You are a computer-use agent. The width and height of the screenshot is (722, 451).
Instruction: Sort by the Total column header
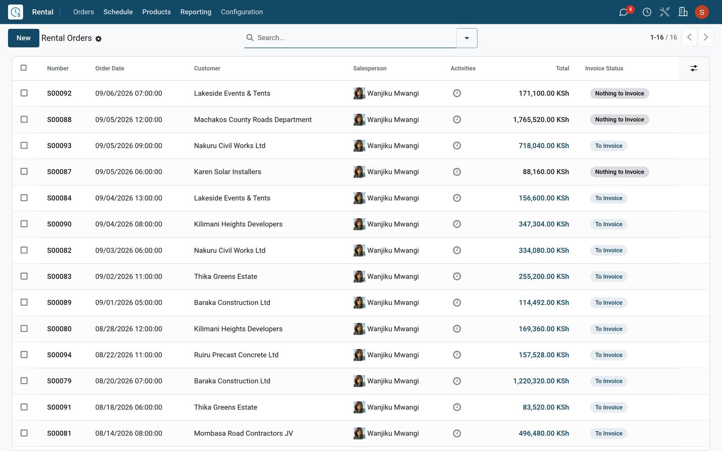coord(562,69)
